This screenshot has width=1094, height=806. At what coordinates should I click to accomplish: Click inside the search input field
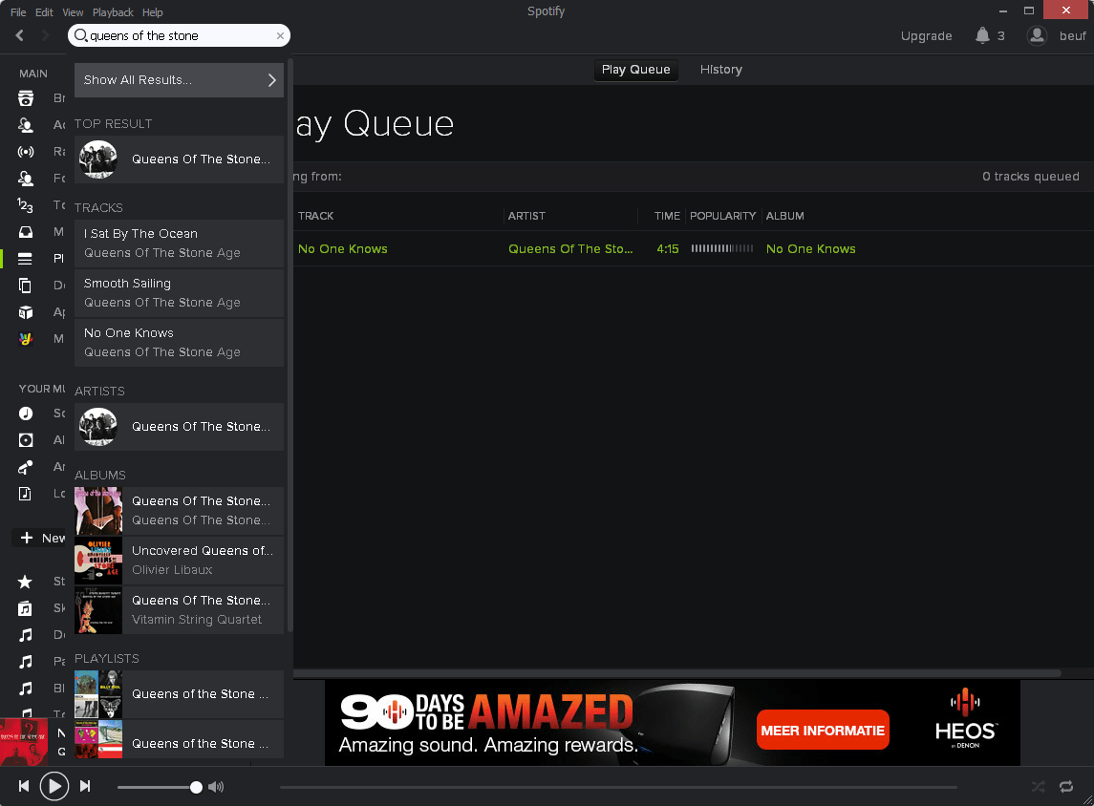(180, 35)
